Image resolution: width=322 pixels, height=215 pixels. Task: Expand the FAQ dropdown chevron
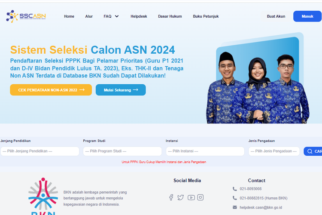pos(117,16)
